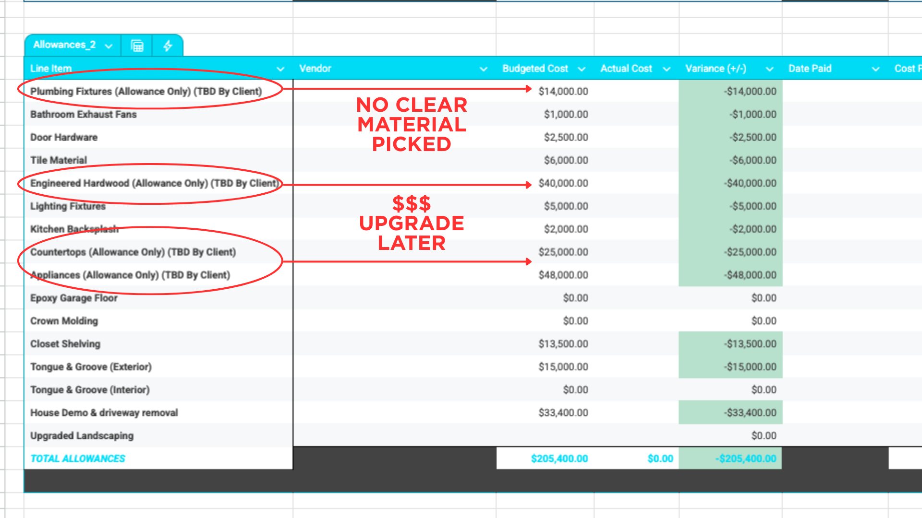This screenshot has width=922, height=518.
Task: Expand the Actual Cost column dropdown
Action: click(x=667, y=69)
